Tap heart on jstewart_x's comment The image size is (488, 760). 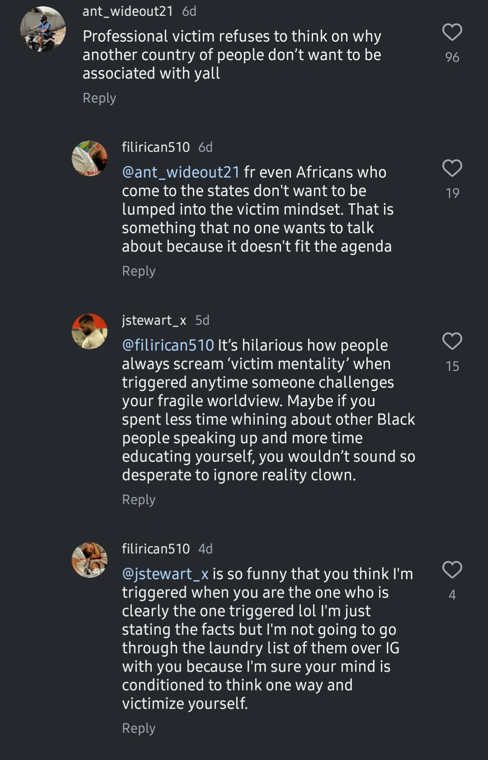click(452, 341)
